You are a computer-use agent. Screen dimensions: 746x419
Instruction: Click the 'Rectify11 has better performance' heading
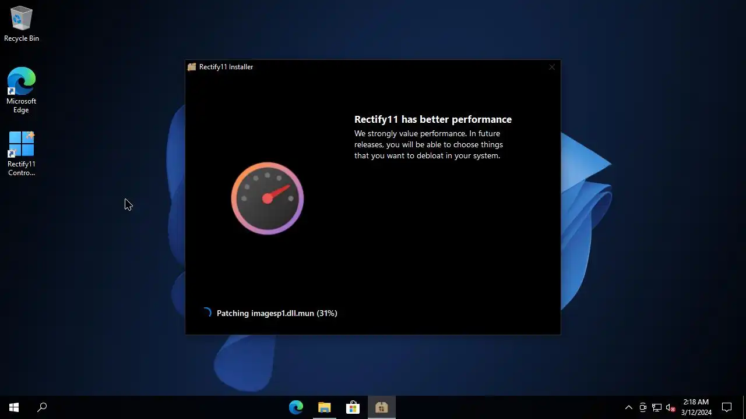pos(433,119)
